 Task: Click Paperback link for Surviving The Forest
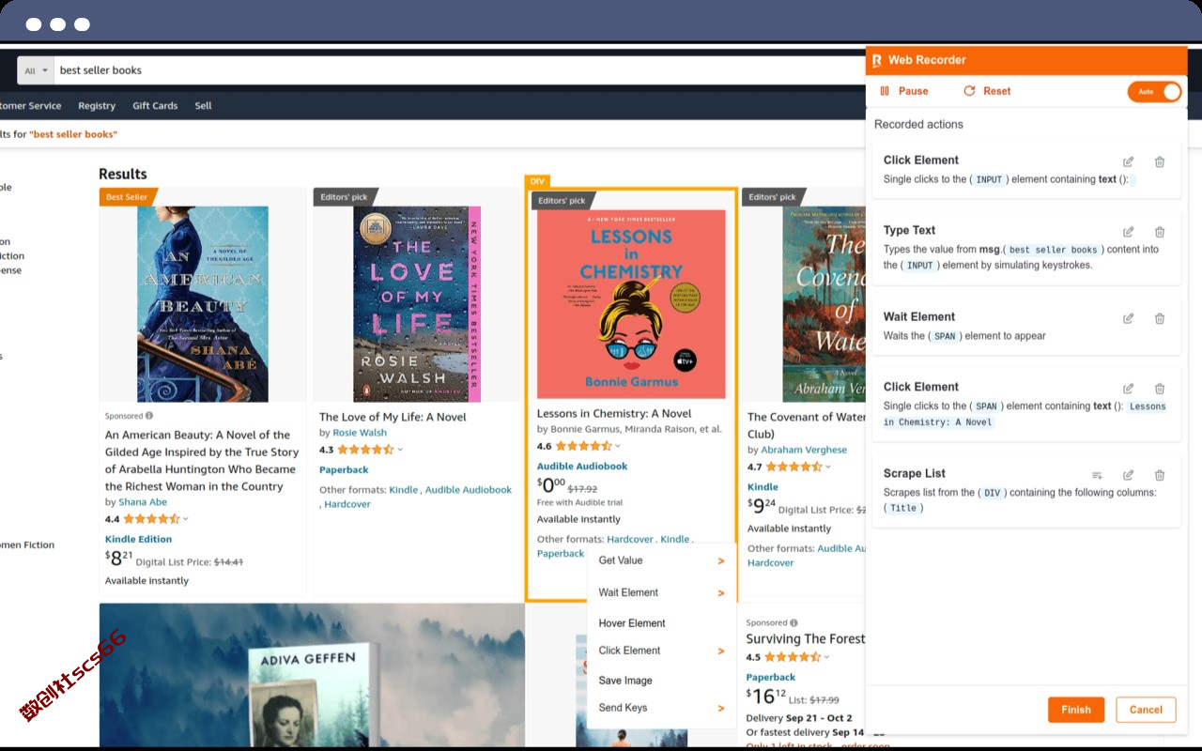[771, 677]
